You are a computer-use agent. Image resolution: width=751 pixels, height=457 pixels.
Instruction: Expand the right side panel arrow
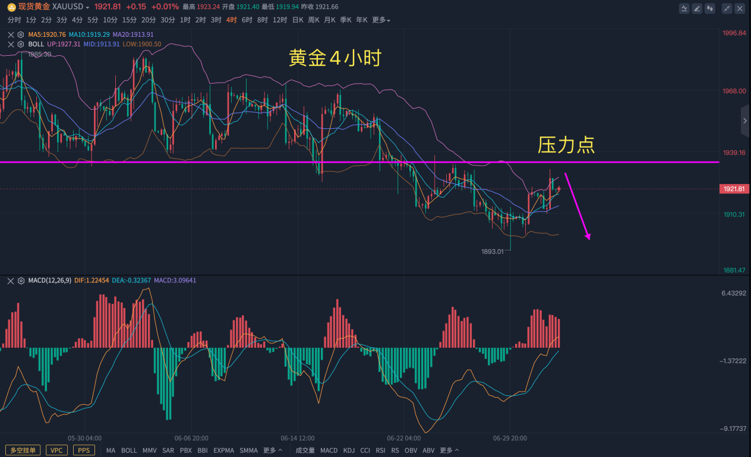745,120
